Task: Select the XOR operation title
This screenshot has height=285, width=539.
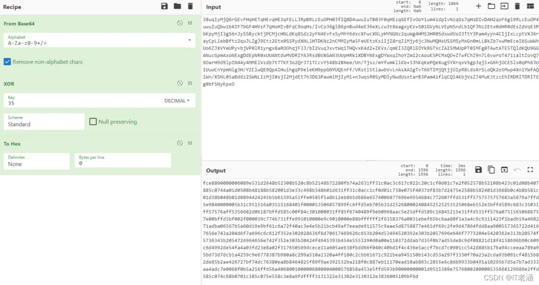Action: pos(9,84)
